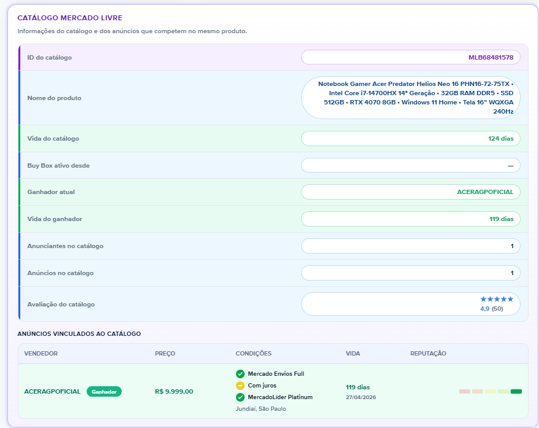Click the yellow minus icon beside Com juros
This screenshot has width=539, height=428.
240,386
